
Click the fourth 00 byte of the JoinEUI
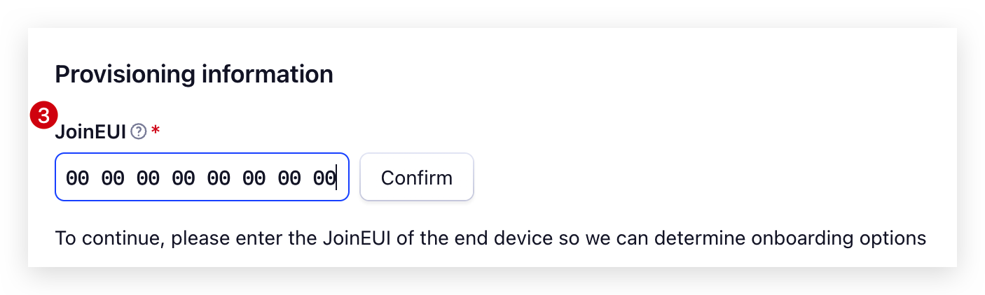(184, 178)
